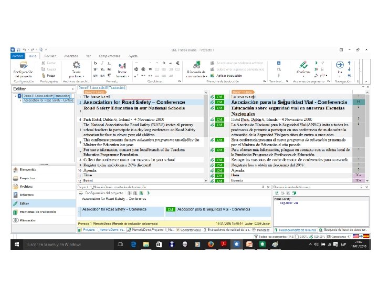The image size is (378, 284).
Task: Switch to the Avanzado ribbon tab
Action: pos(71,56)
